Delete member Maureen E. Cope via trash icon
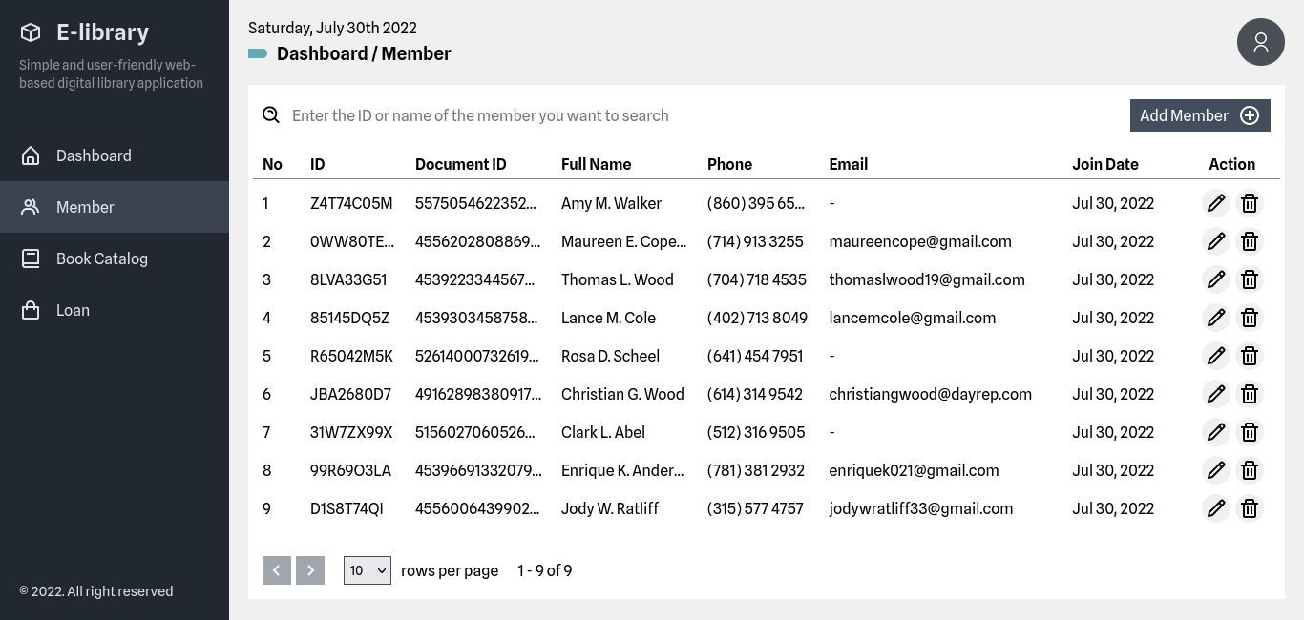The width and height of the screenshot is (1304, 620). 1250,241
